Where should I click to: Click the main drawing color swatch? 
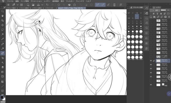click(x=2, y=97)
